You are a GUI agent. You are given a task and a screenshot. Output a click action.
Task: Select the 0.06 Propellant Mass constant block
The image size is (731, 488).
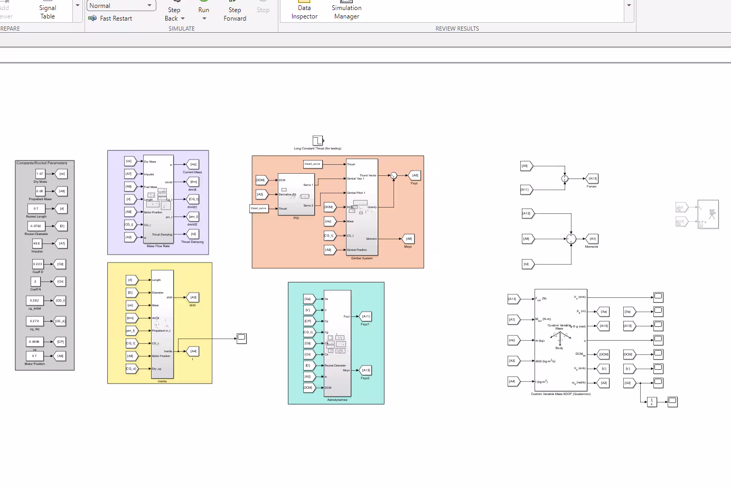point(40,191)
